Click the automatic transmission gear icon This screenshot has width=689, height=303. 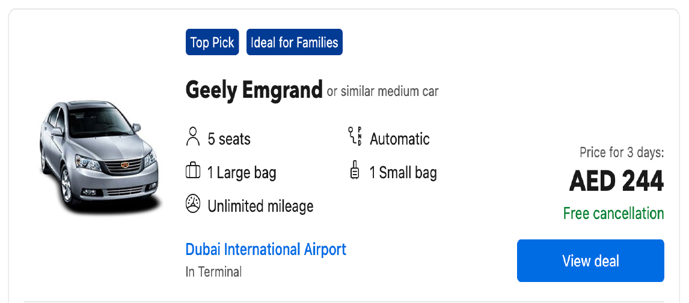(355, 136)
